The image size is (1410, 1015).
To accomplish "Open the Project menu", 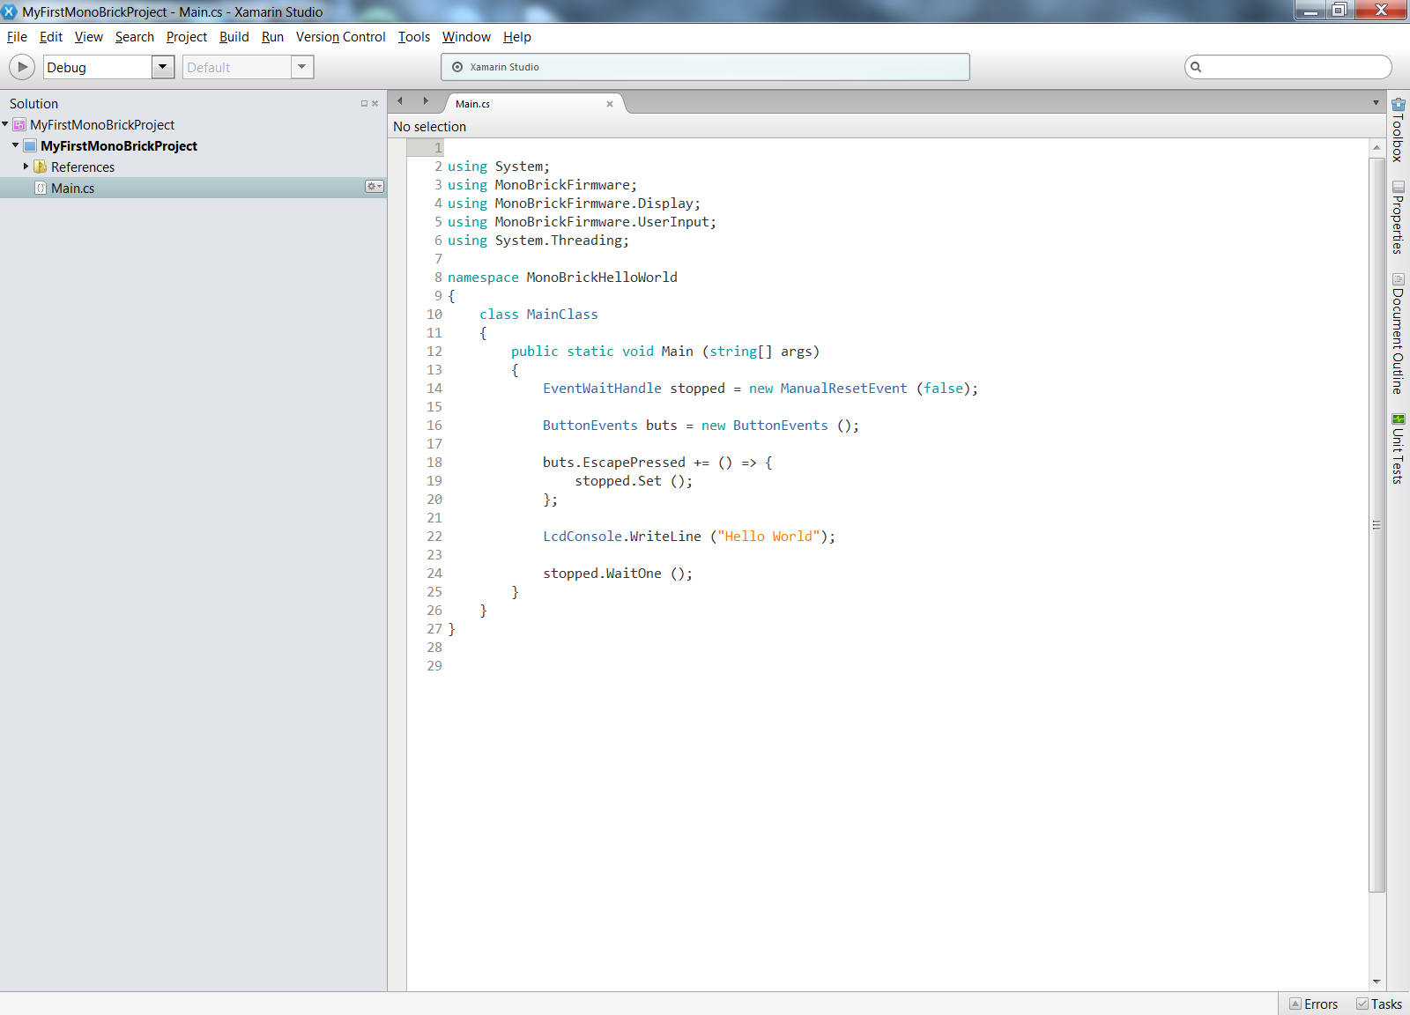I will tap(187, 37).
